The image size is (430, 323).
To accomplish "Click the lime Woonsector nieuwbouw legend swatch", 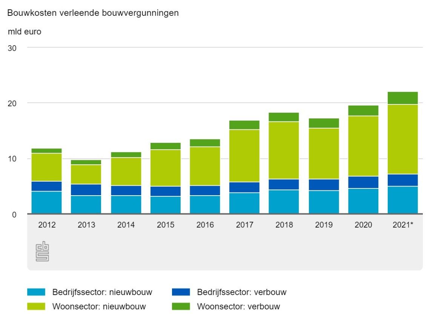I will 36,306.
